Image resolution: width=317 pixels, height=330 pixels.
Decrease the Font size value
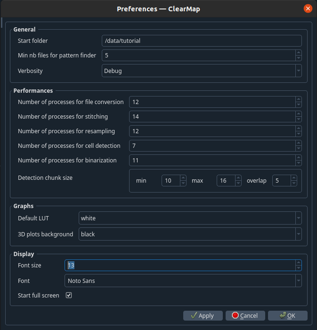tap(299, 268)
